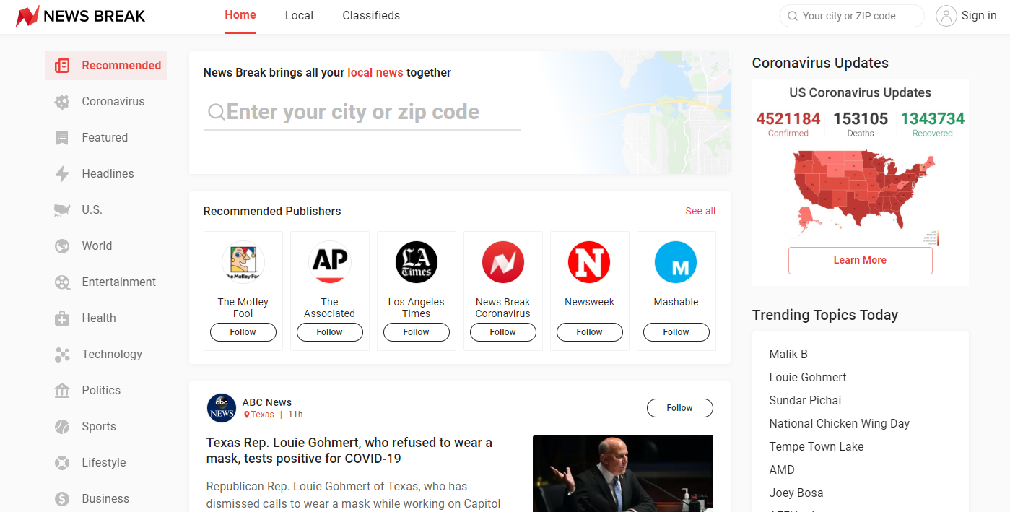Click the large city or zip code field
Screen dimensions: 1010x512
point(362,113)
